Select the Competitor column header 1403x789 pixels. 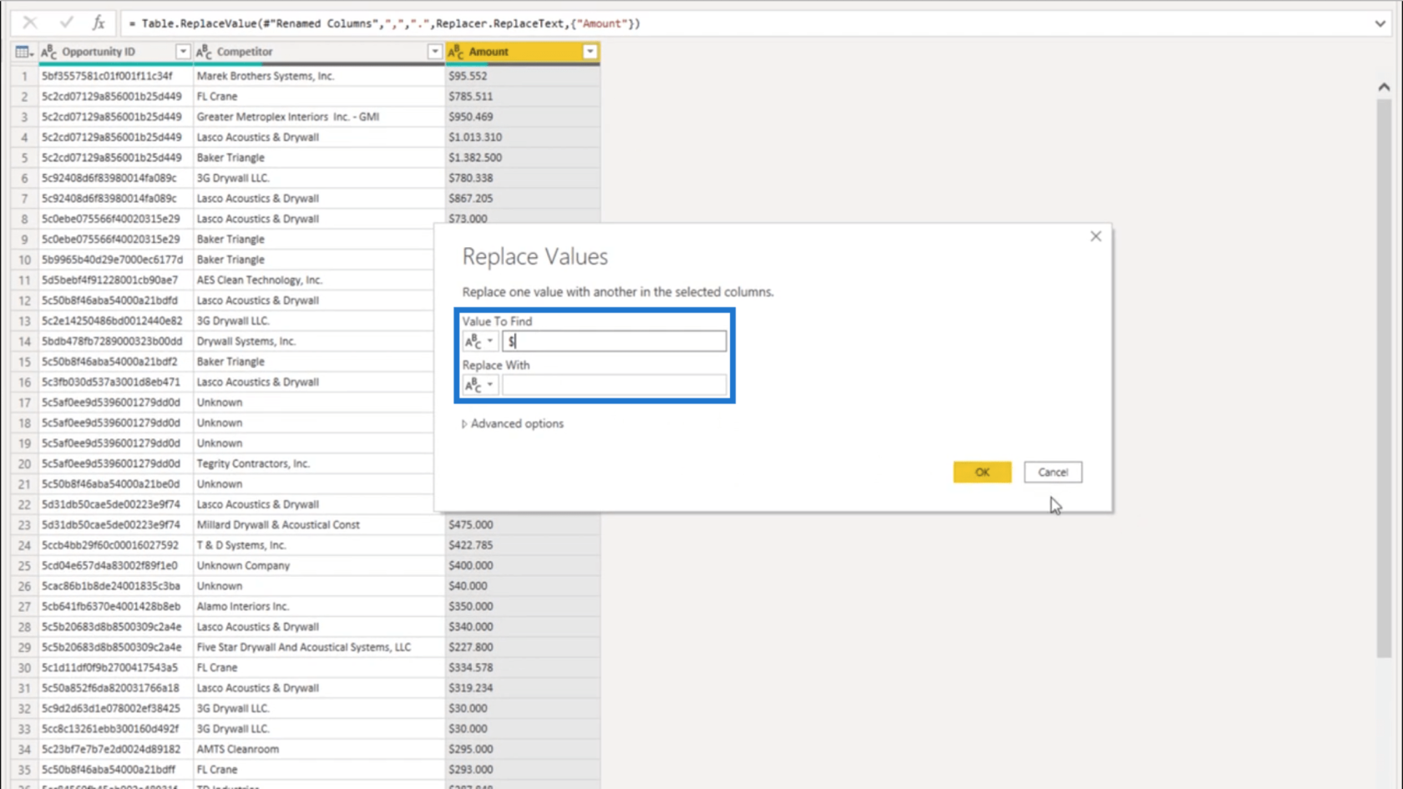[x=319, y=52]
